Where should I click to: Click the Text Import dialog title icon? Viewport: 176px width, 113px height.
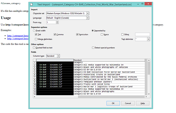32,4
